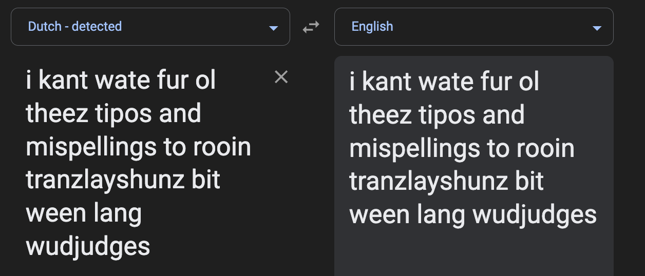The width and height of the screenshot is (645, 276).
Task: Open the "Dutch - detected" language selector
Action: (x=75, y=27)
